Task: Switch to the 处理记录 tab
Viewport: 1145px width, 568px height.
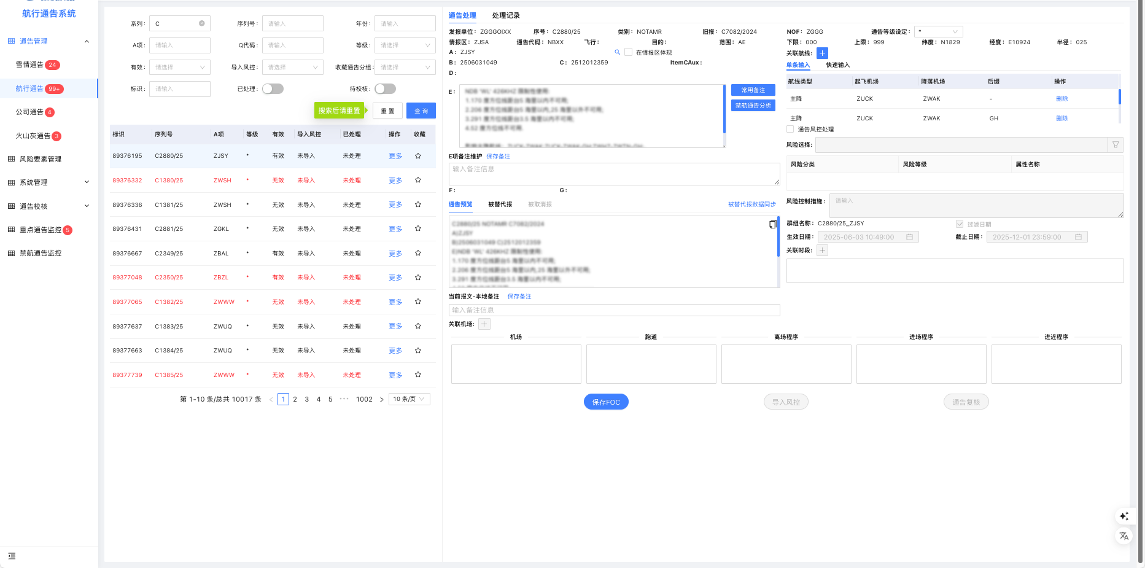Action: 507,15
